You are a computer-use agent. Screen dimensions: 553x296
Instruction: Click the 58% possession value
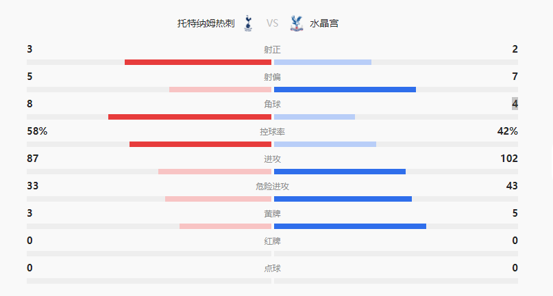tap(37, 131)
